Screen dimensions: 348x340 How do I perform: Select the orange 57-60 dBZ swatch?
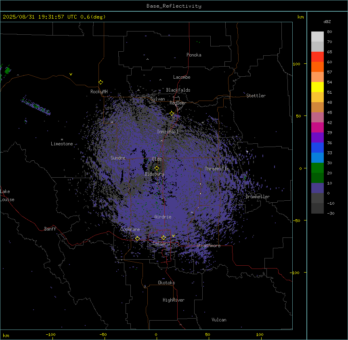317,67
